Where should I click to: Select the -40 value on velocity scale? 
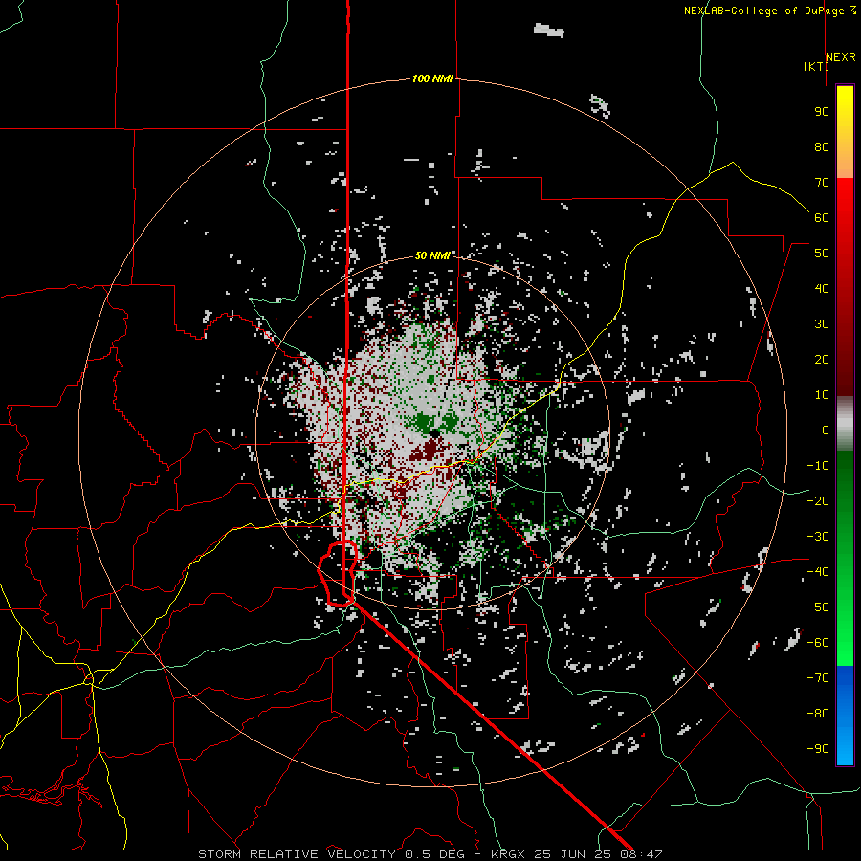pyautogui.click(x=818, y=572)
